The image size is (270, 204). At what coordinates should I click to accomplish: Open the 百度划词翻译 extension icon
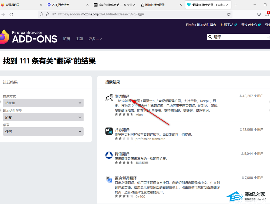109,179
